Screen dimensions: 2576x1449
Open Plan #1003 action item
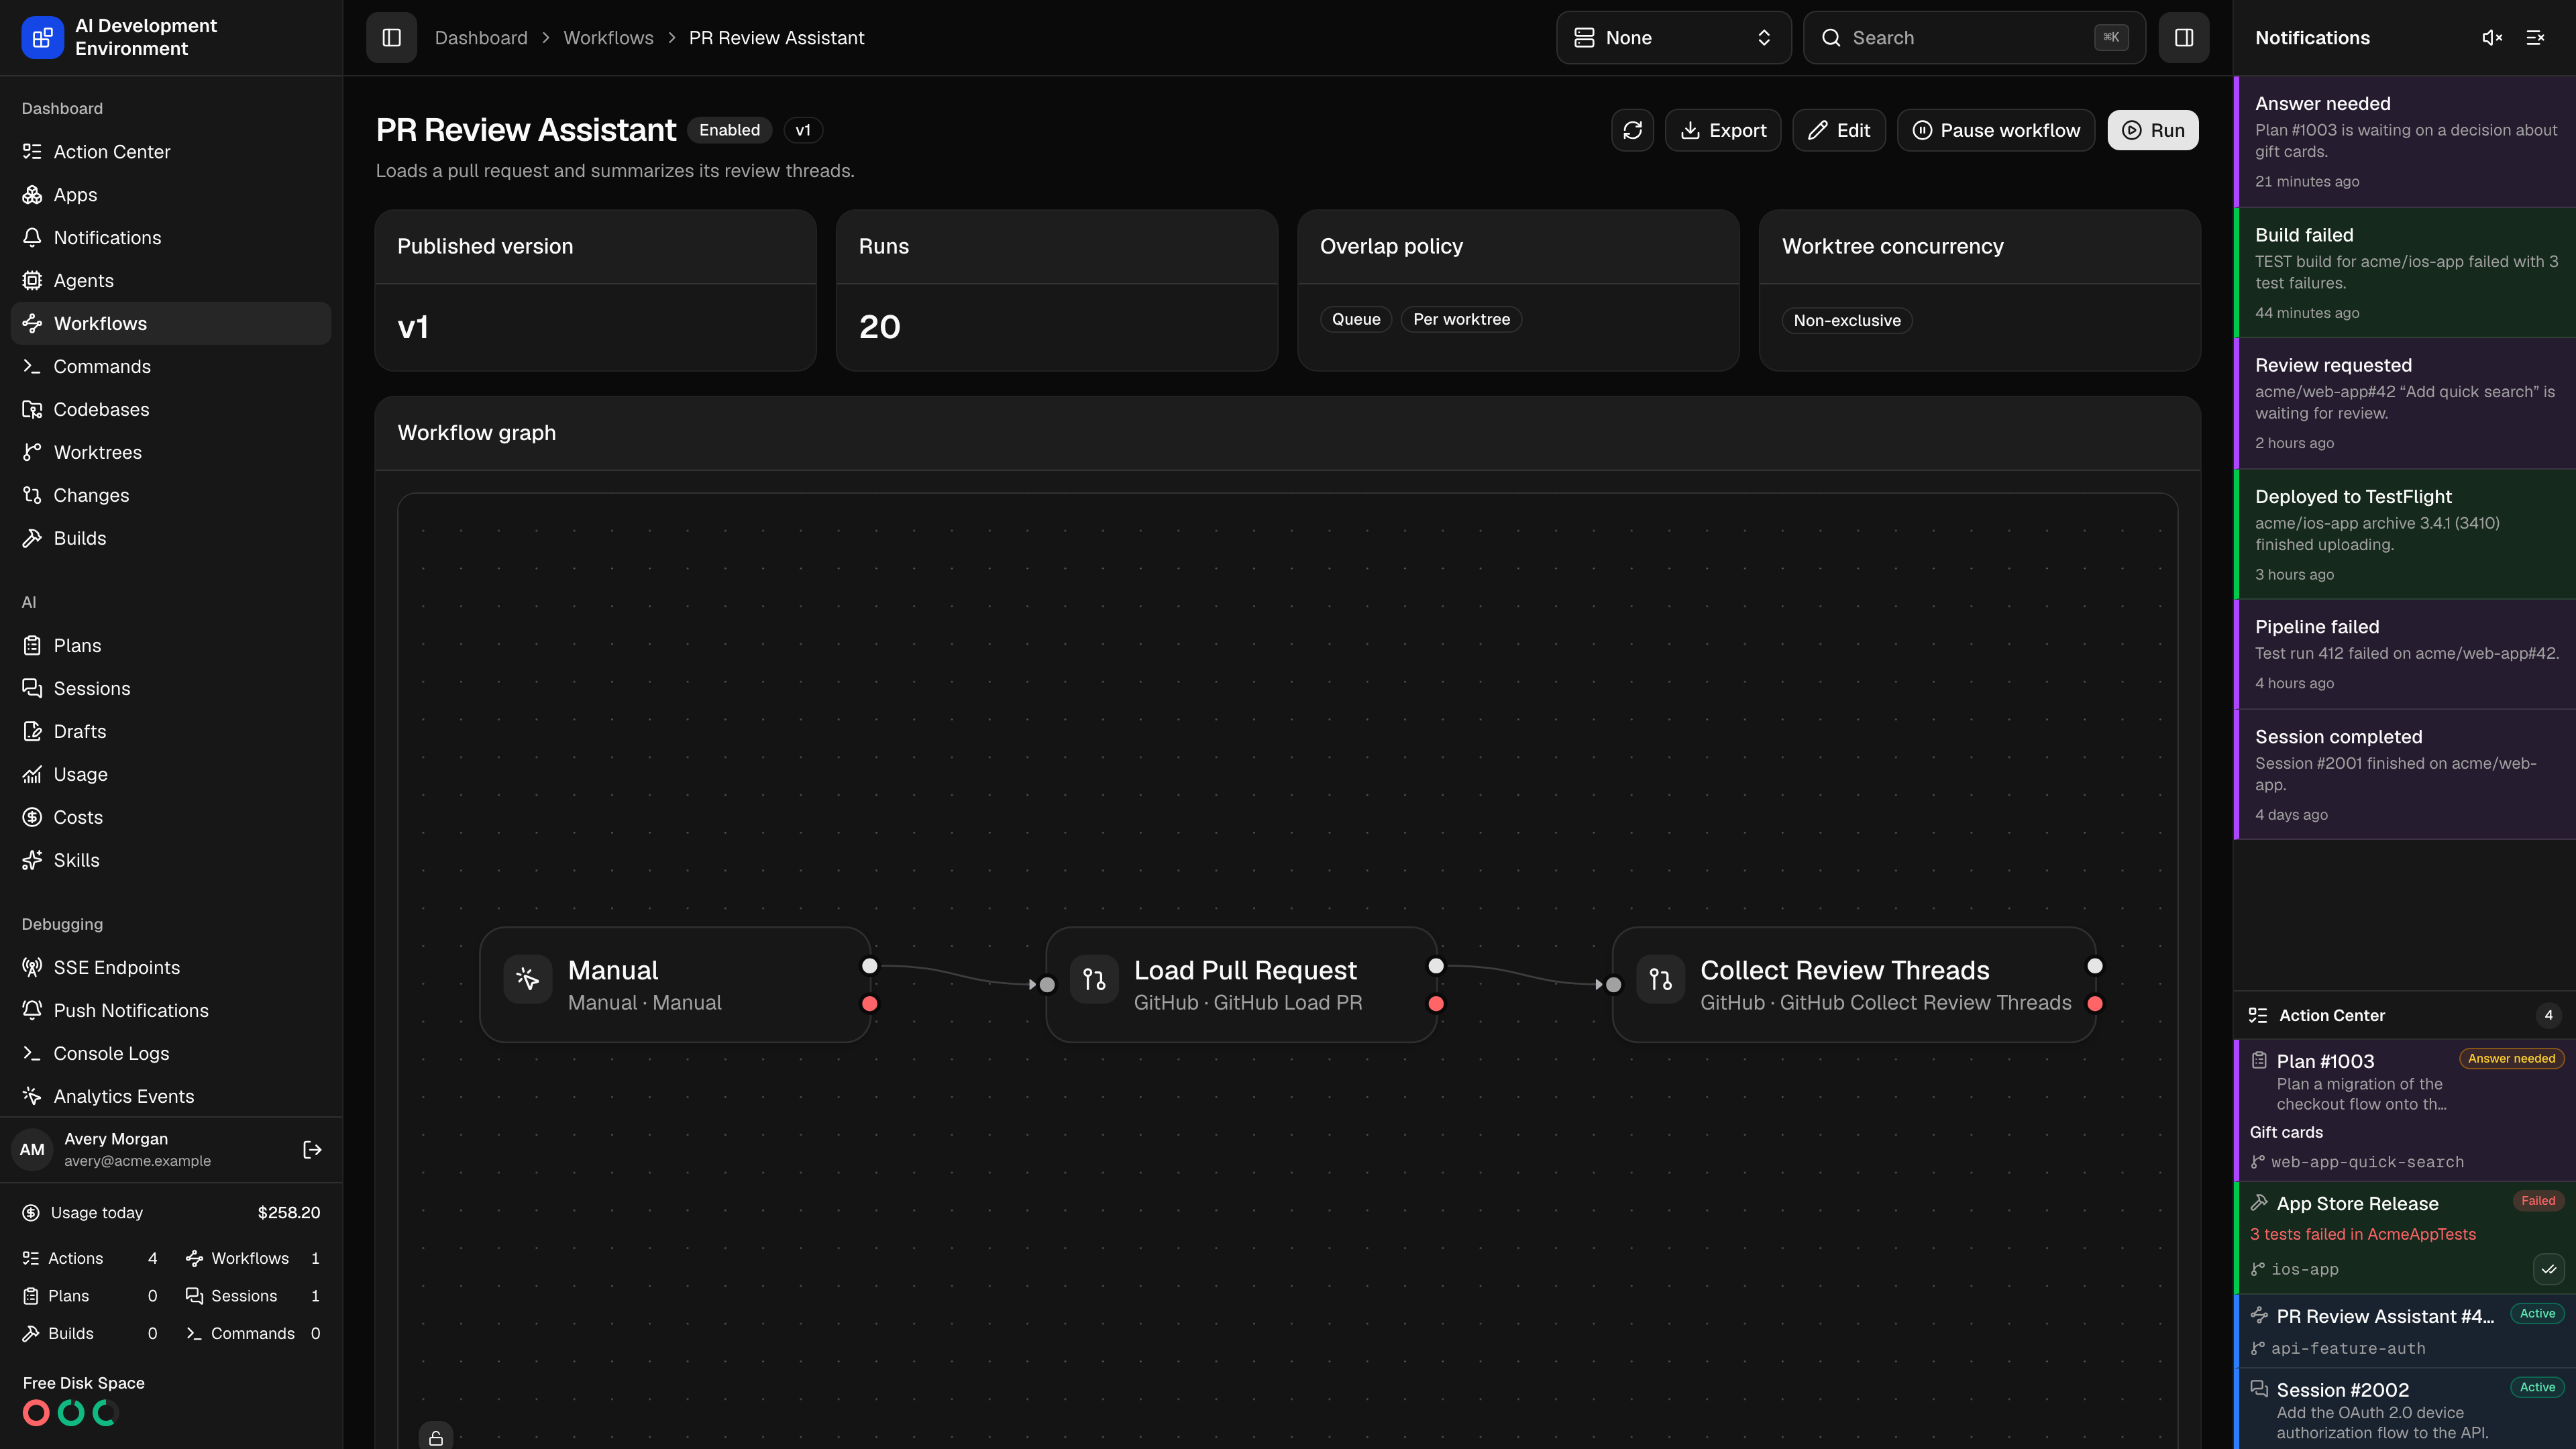pos(2405,1110)
